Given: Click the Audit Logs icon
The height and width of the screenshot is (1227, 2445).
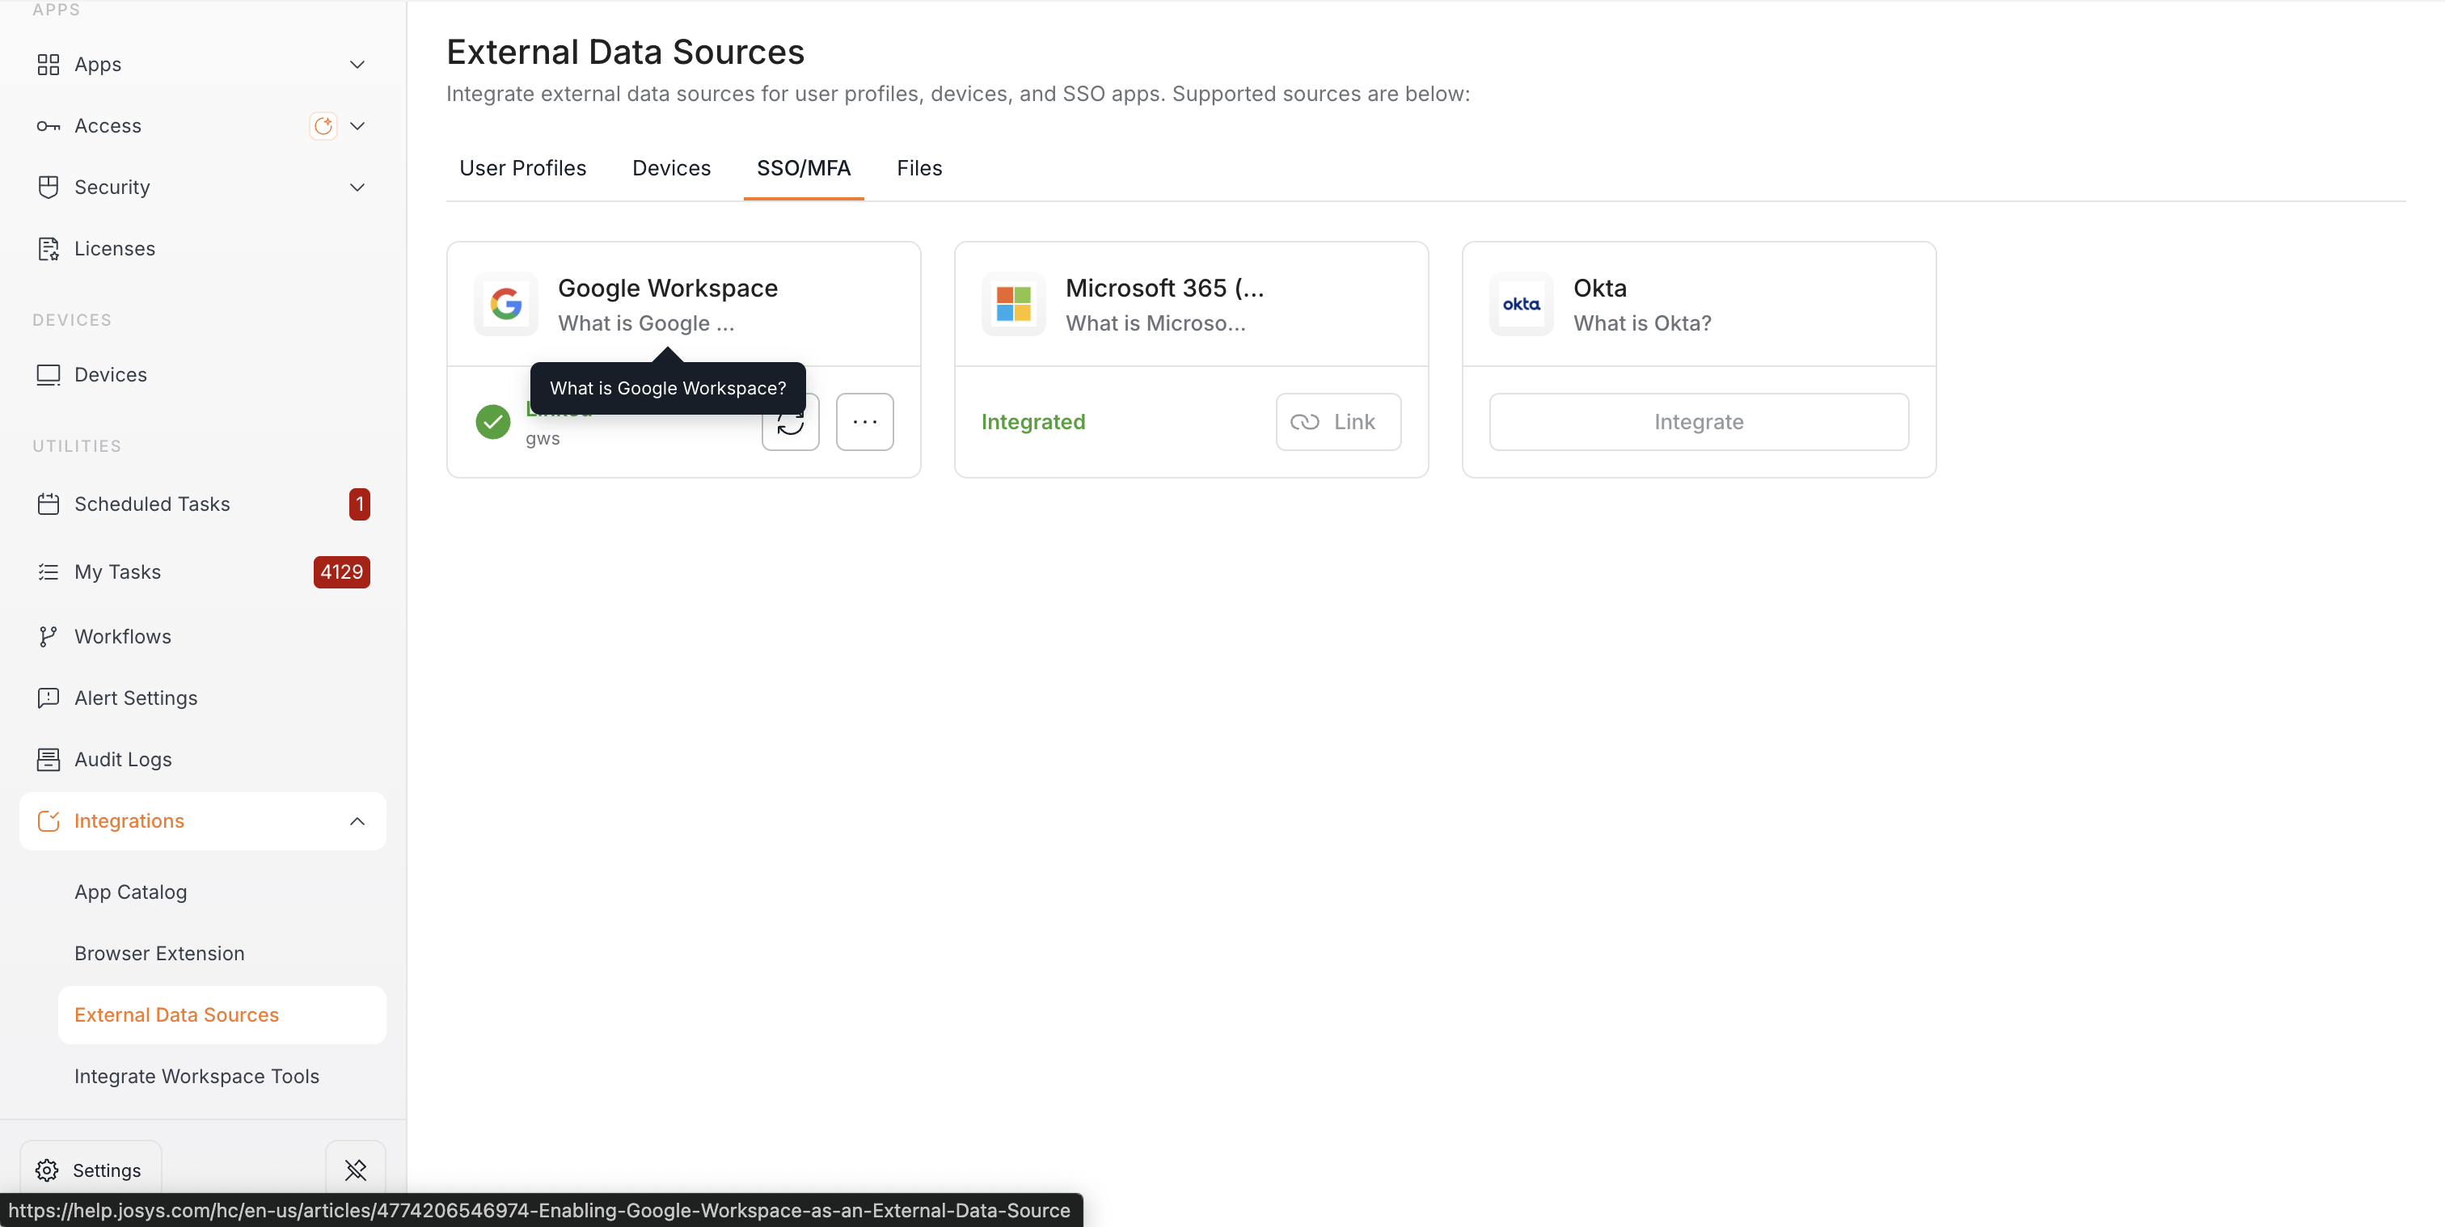Looking at the screenshot, I should click(48, 759).
